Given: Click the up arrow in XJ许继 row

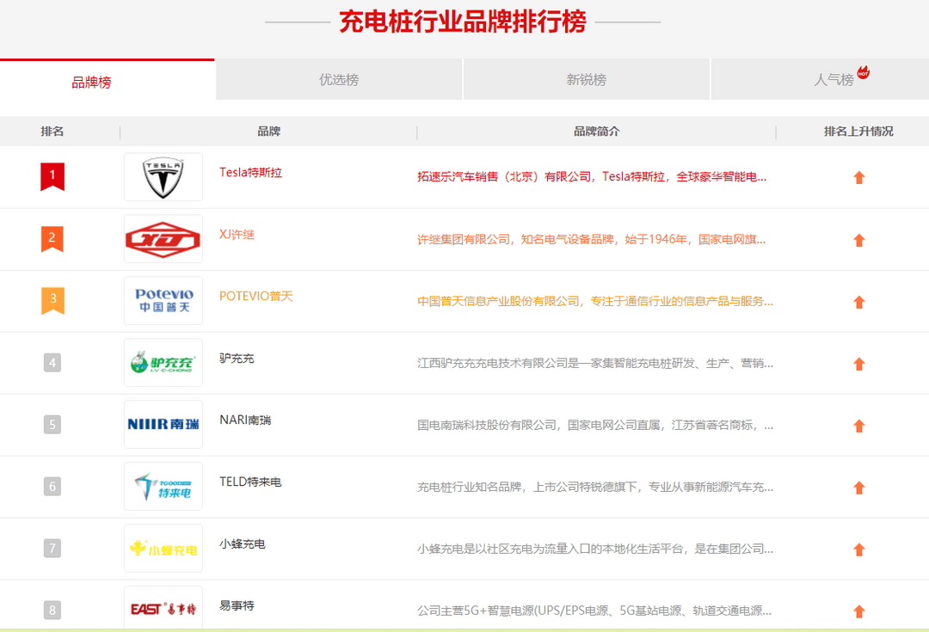Looking at the screenshot, I should [x=859, y=240].
